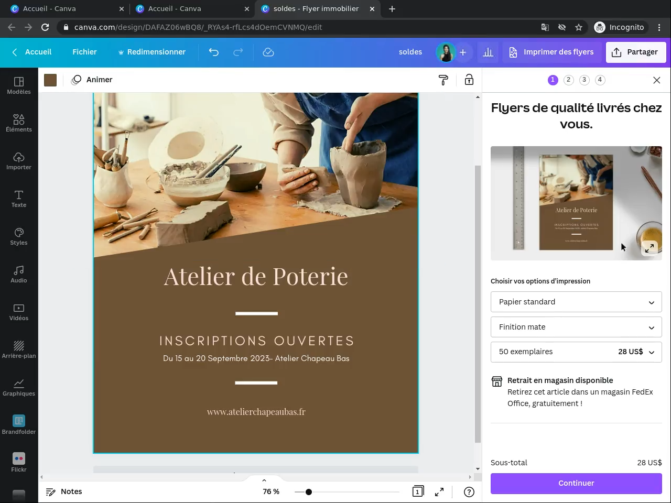Screen dimensions: 671x503
Task: Open the Finition mate dropdown
Action: (576, 327)
